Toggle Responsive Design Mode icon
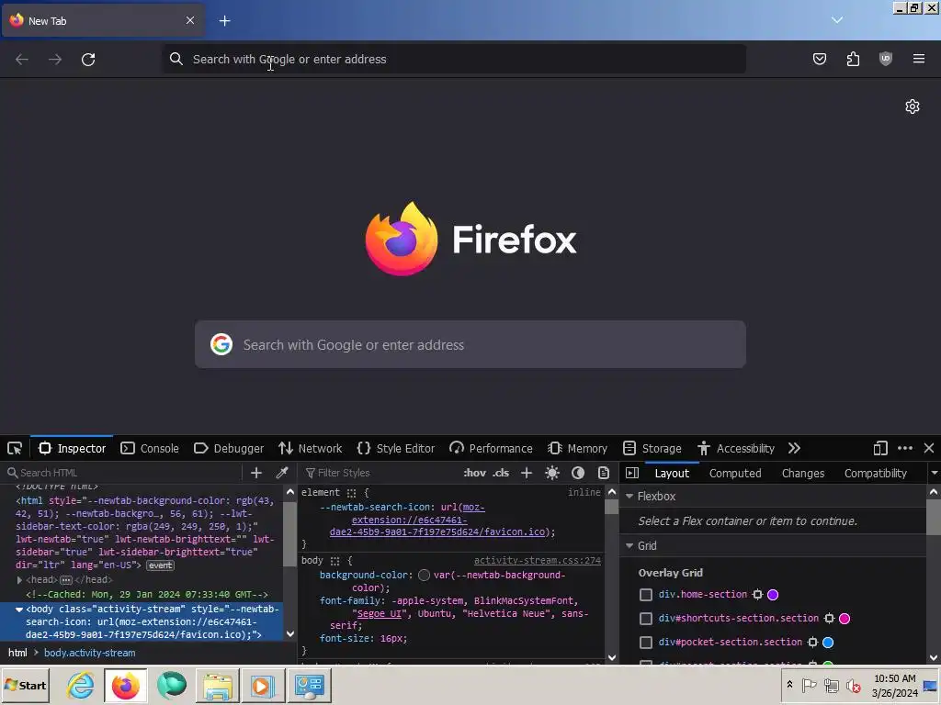Screen dimensions: 941x705 click(880, 448)
